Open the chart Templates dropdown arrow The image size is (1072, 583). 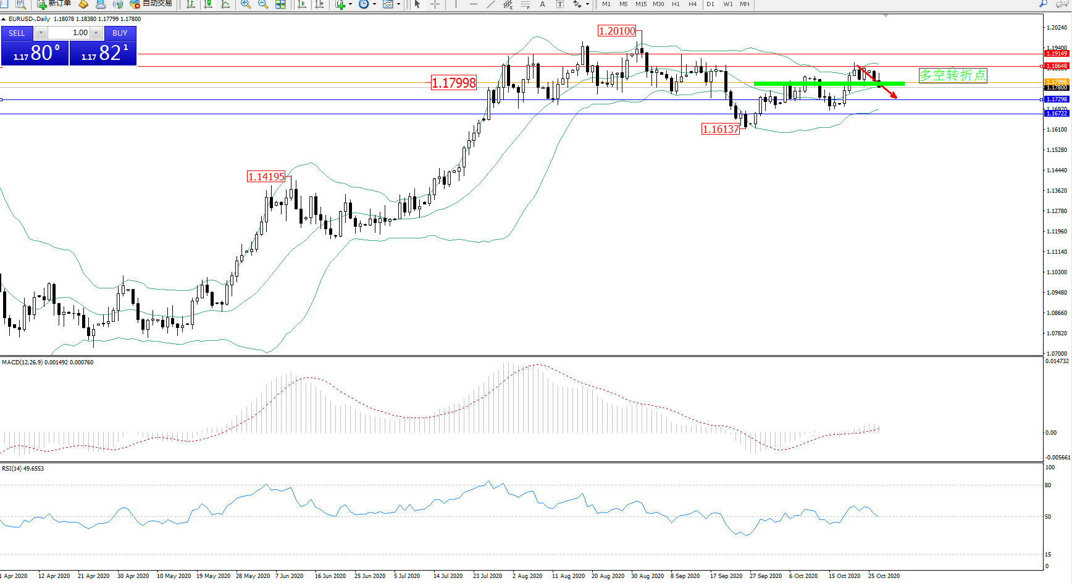[x=398, y=4]
